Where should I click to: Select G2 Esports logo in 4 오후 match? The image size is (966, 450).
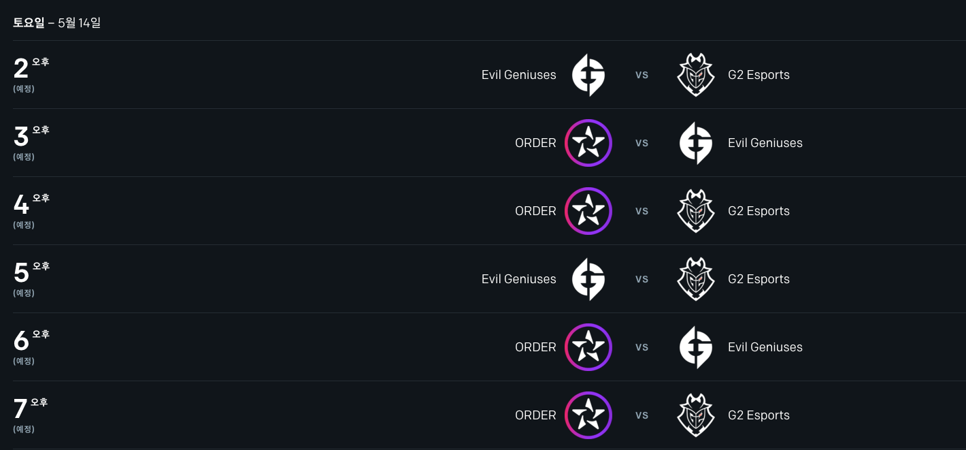696,211
